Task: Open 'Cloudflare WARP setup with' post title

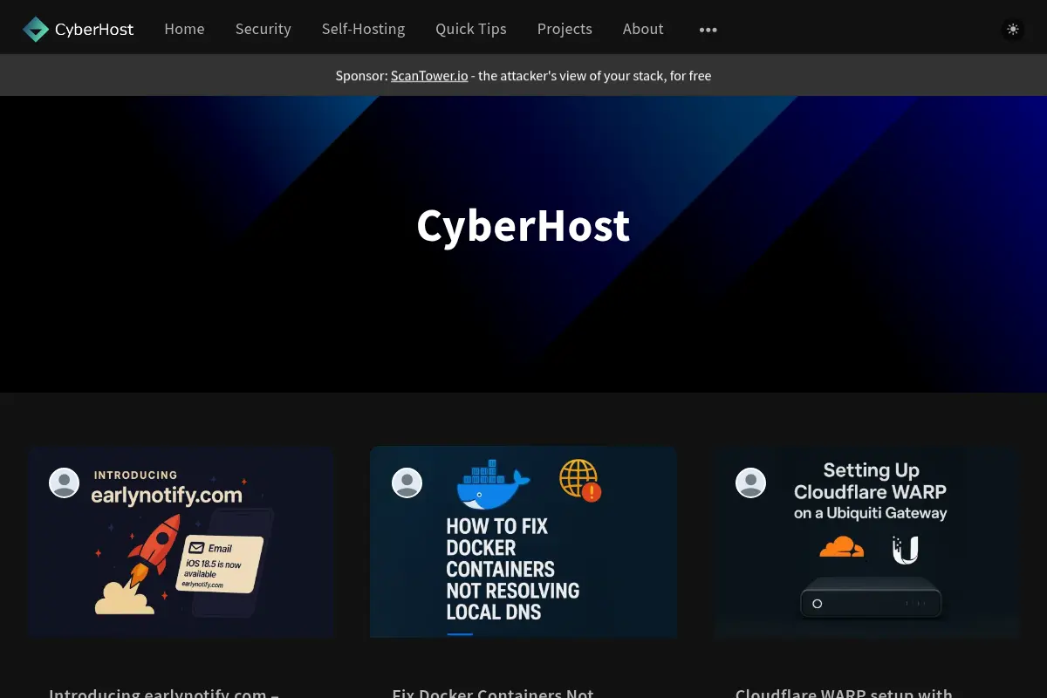Action: (844, 692)
